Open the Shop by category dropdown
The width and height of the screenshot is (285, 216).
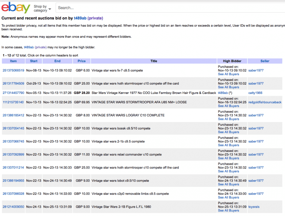click(42, 8)
